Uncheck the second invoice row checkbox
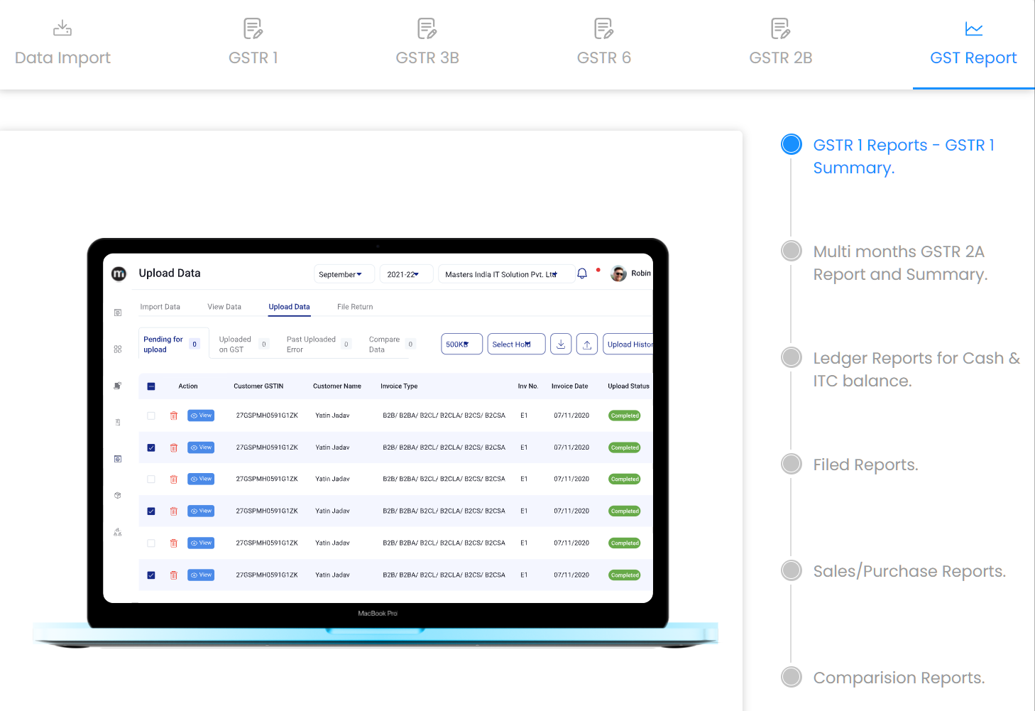Screen dimensions: 1035x711 click(151, 447)
